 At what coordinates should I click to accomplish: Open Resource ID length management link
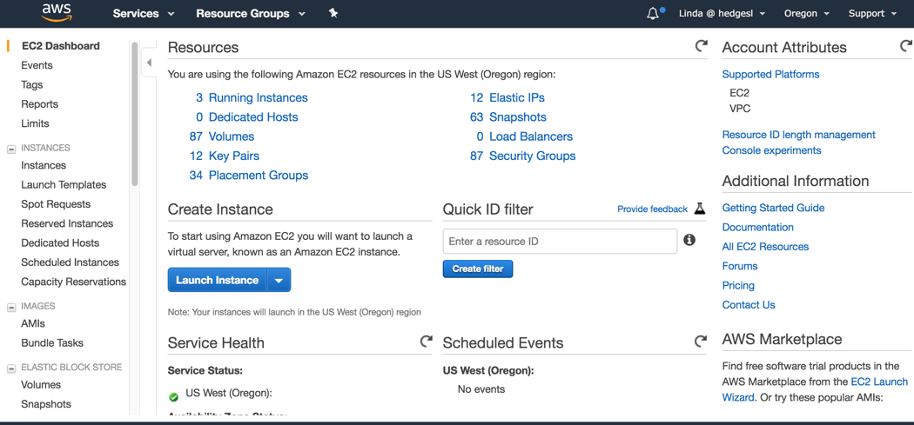(x=798, y=135)
